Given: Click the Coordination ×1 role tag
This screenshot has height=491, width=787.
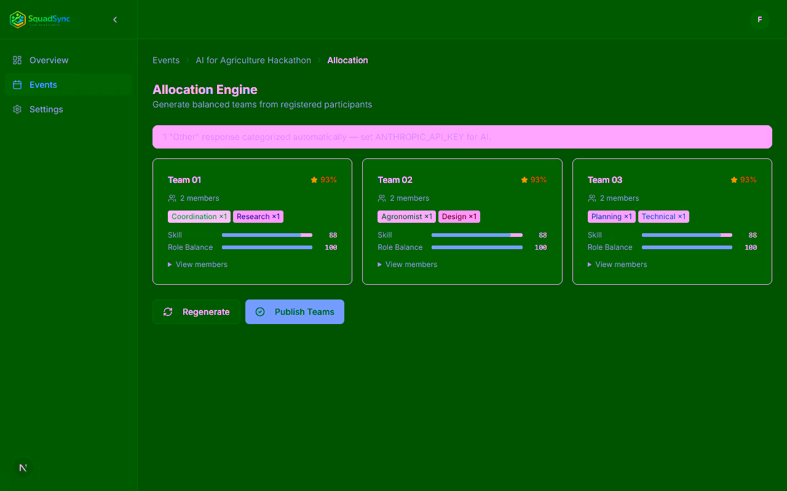Looking at the screenshot, I should (199, 217).
